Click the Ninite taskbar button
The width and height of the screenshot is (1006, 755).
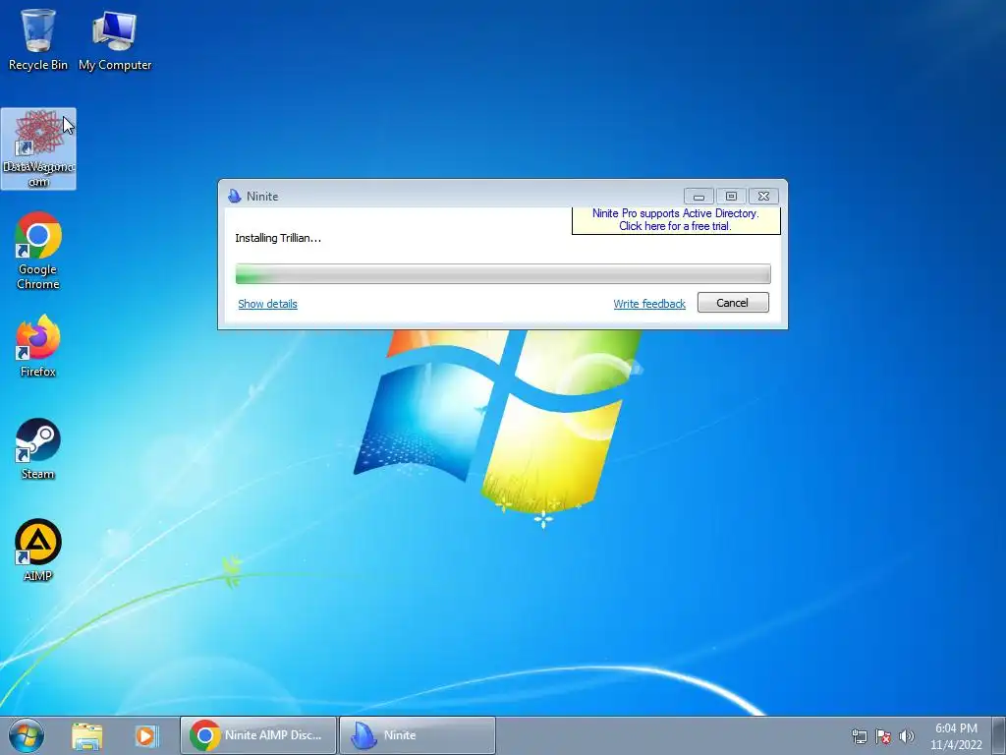pyautogui.click(x=417, y=735)
